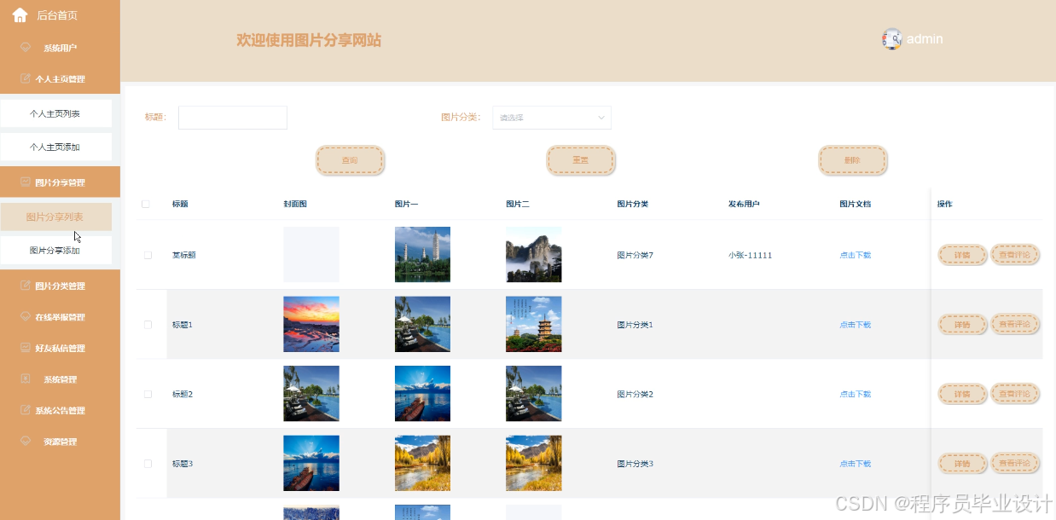
Task: Click the icon beside 图片分享管理
Action: point(25,182)
